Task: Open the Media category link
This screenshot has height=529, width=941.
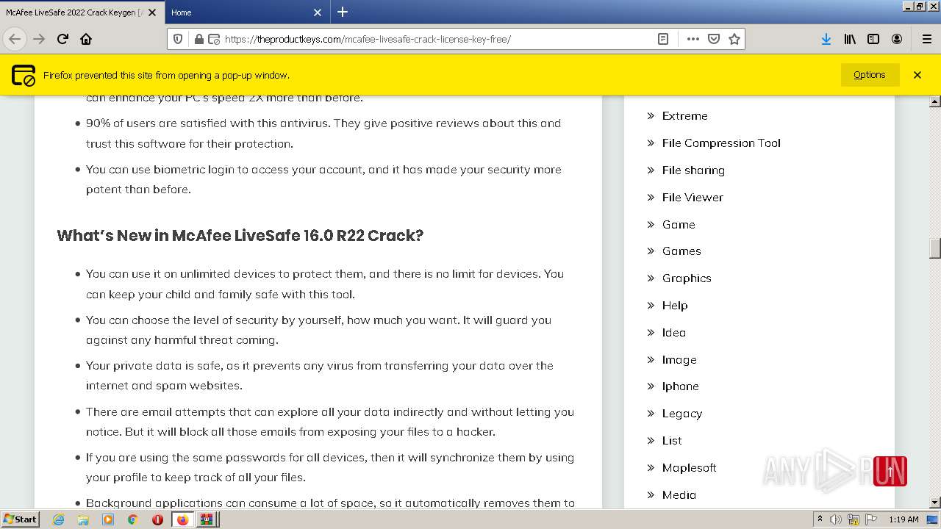Action: tap(679, 495)
